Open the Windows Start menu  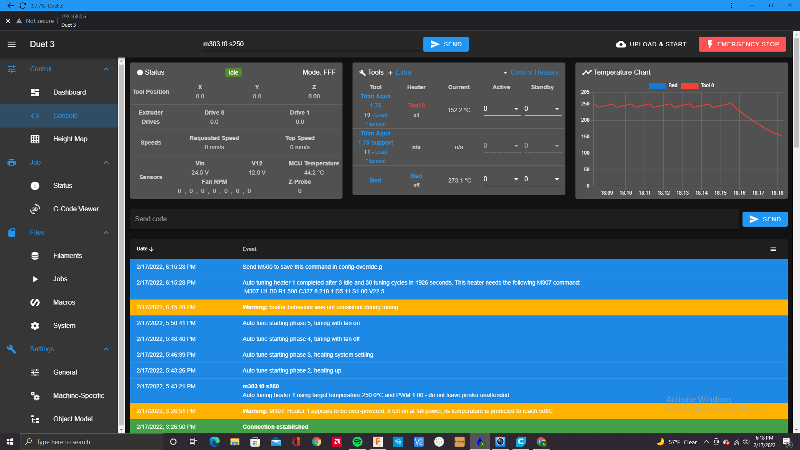(10, 442)
